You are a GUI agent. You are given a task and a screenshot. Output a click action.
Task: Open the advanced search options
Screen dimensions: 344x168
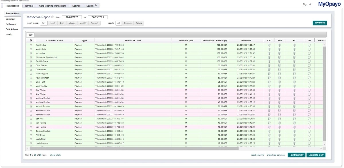tap(319, 23)
